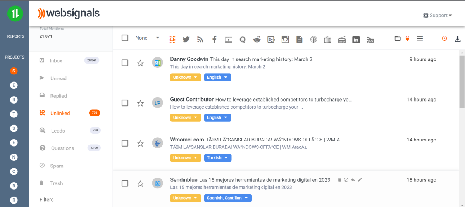Click the green arrows app logo
The height and width of the screenshot is (207, 465).
pyautogui.click(x=15, y=14)
